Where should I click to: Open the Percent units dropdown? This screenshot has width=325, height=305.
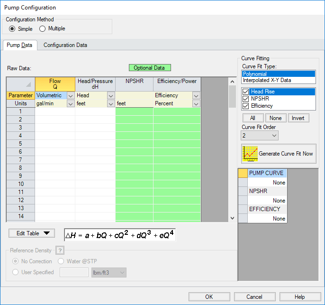click(x=196, y=103)
